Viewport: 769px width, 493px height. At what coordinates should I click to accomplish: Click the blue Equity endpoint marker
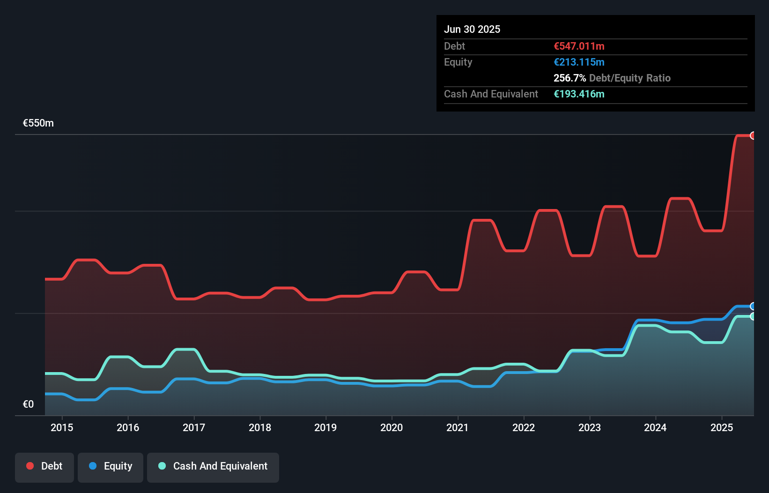tap(753, 306)
